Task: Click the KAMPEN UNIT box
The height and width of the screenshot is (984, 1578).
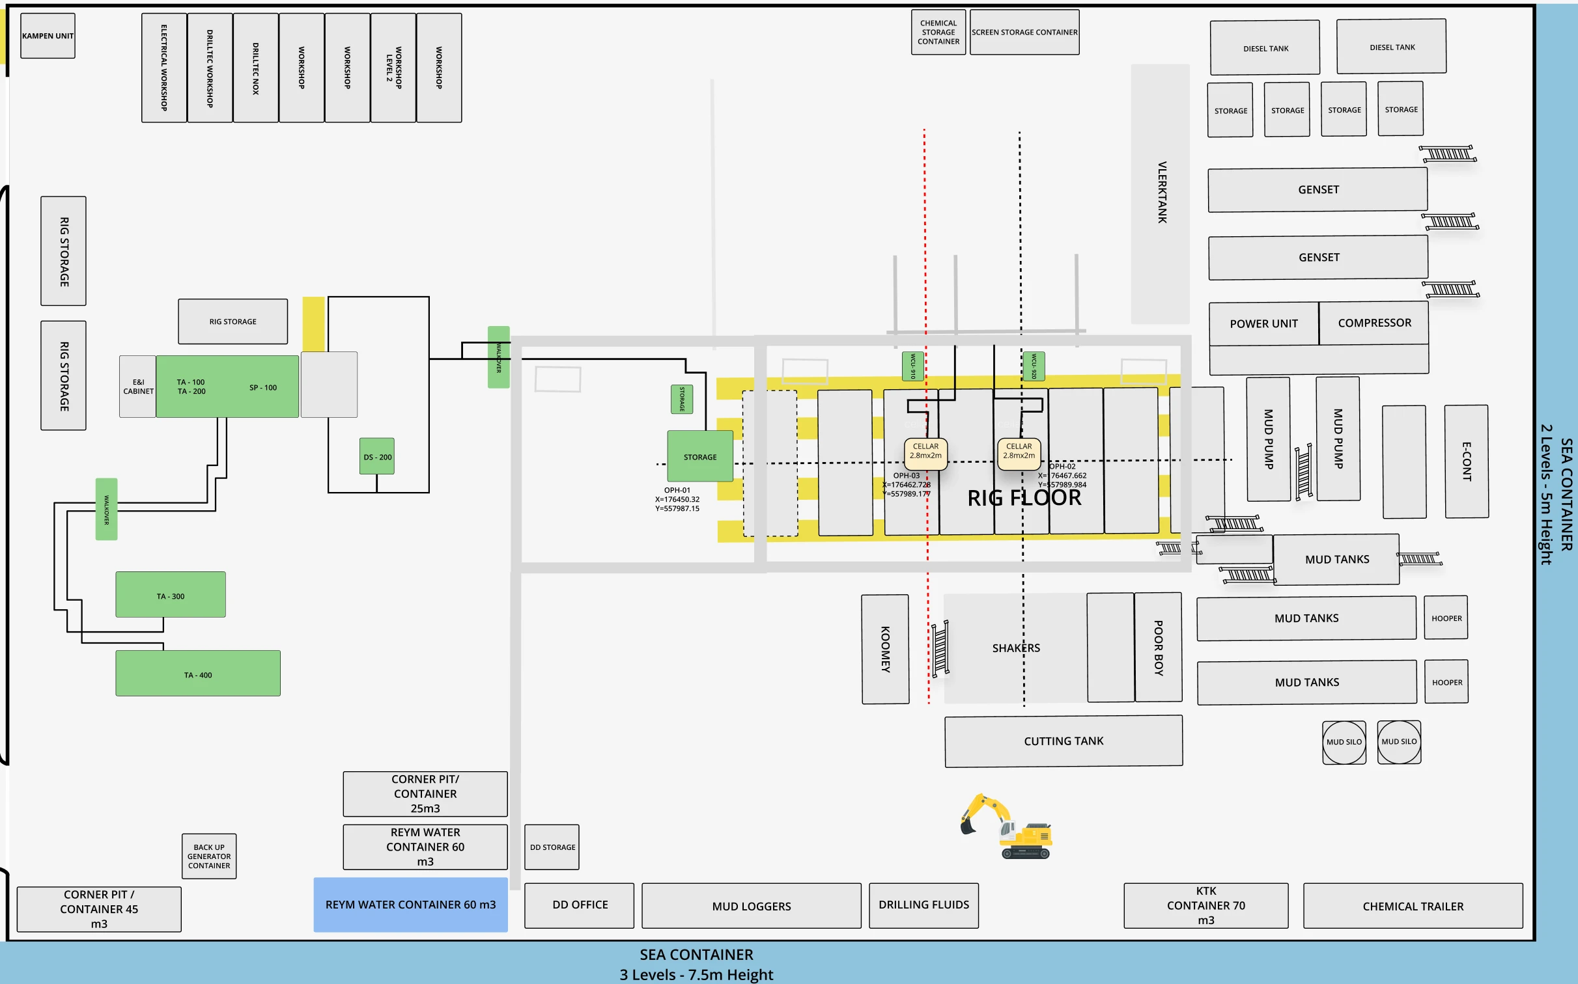Action: (48, 36)
